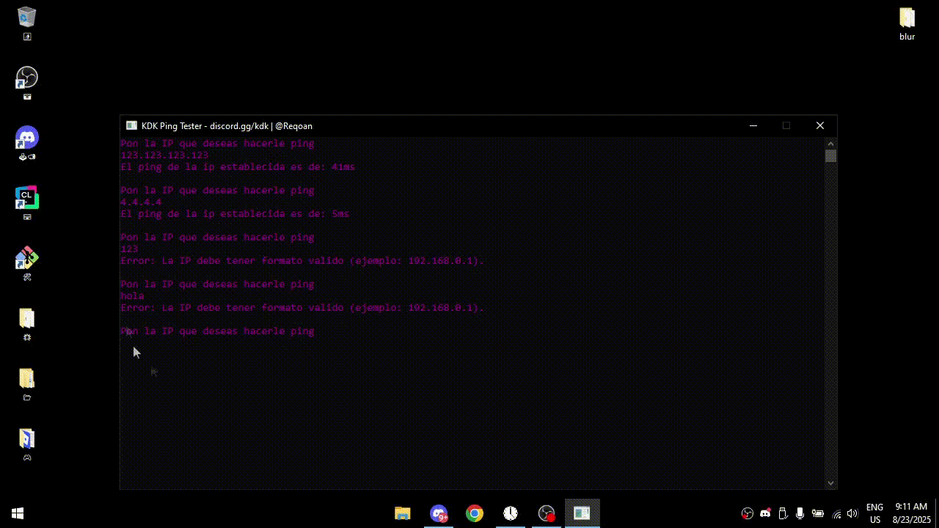The width and height of the screenshot is (939, 528).
Task: Open the volume control in system tray
Action: pyautogui.click(x=852, y=513)
